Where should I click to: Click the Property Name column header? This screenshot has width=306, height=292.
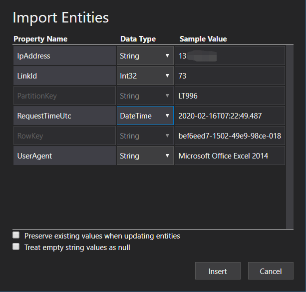coord(40,39)
